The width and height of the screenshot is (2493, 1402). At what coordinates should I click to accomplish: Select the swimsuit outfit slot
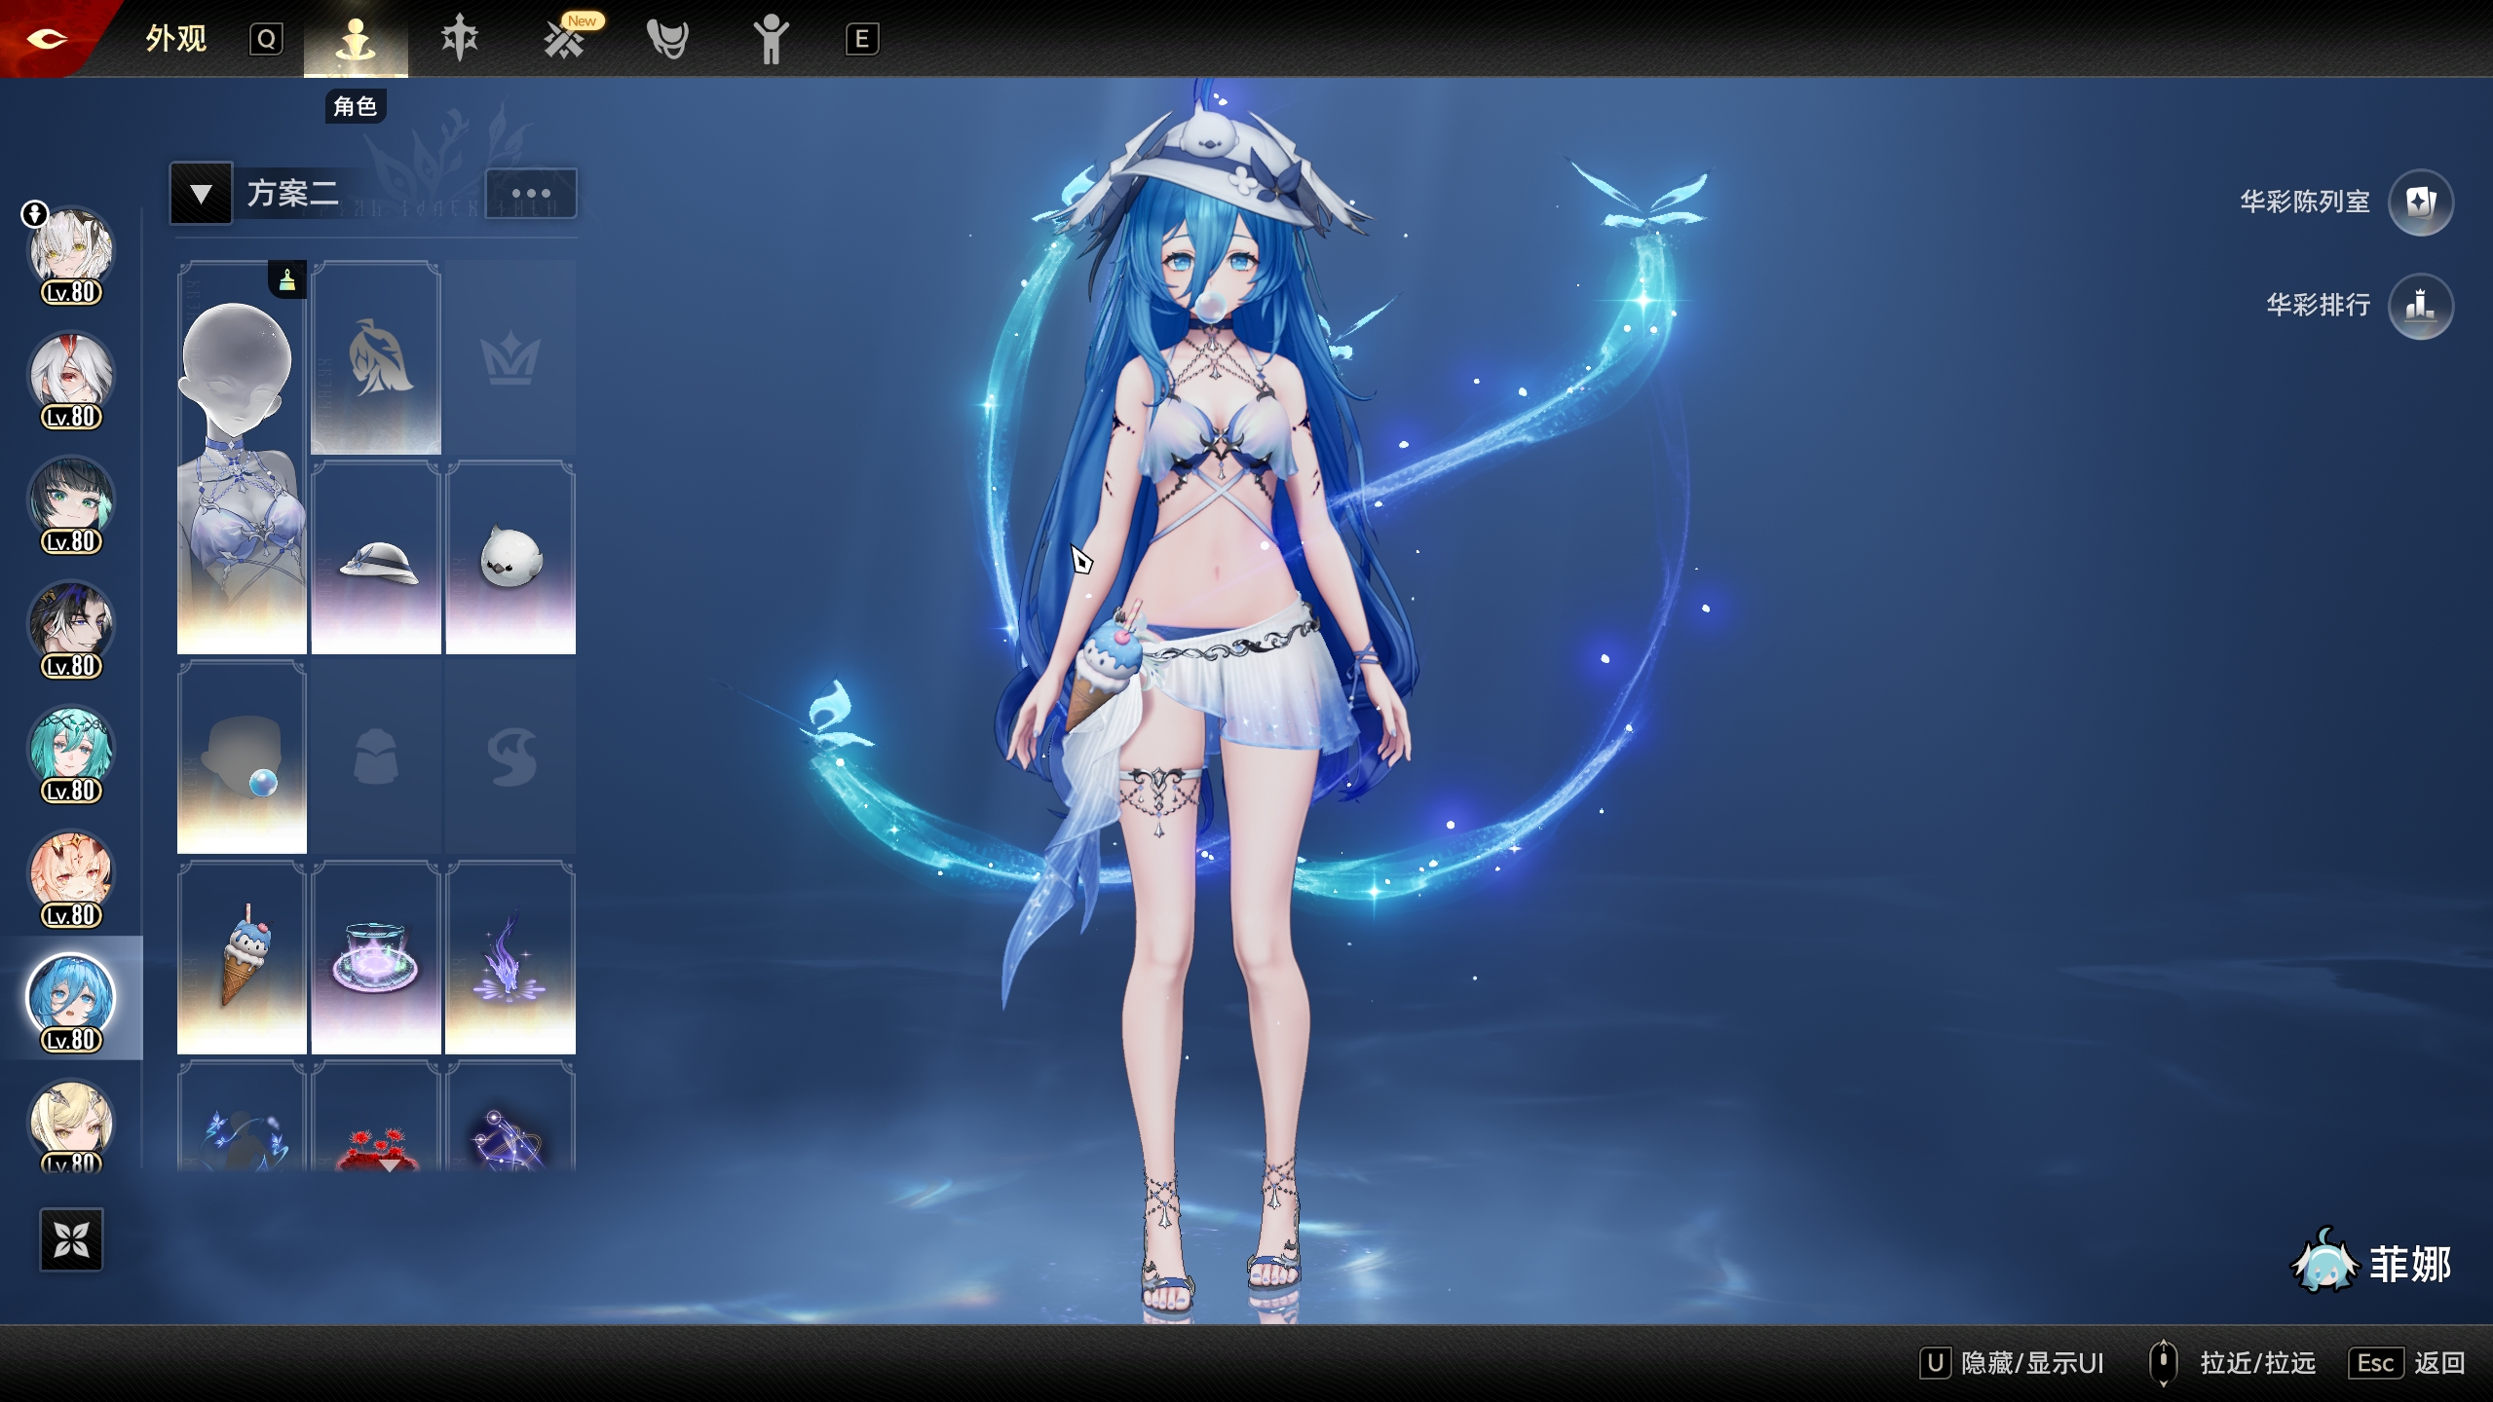(242, 458)
